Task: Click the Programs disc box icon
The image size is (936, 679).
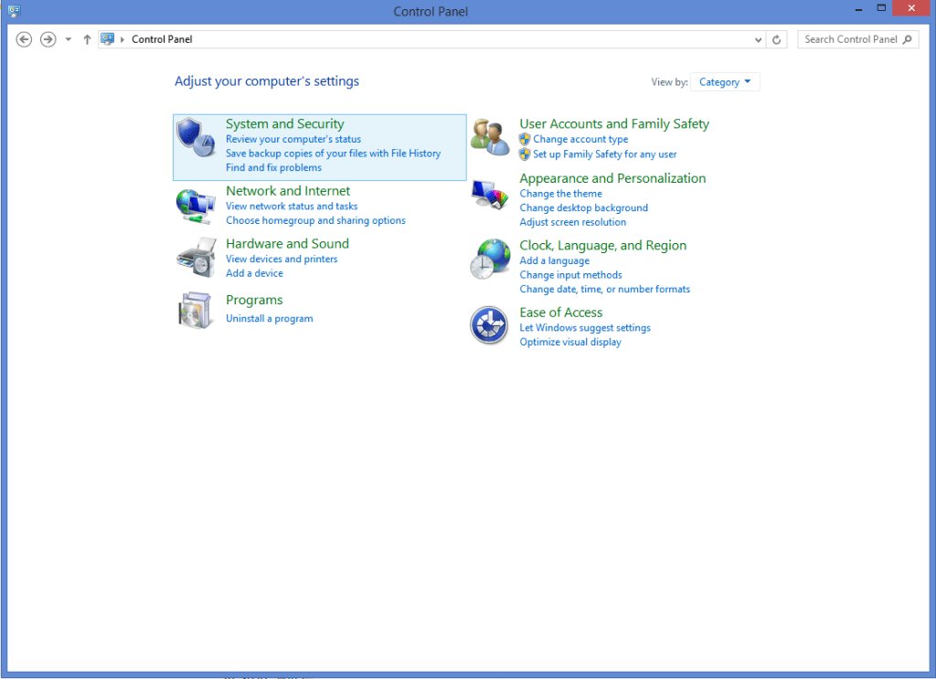Action: [x=196, y=311]
